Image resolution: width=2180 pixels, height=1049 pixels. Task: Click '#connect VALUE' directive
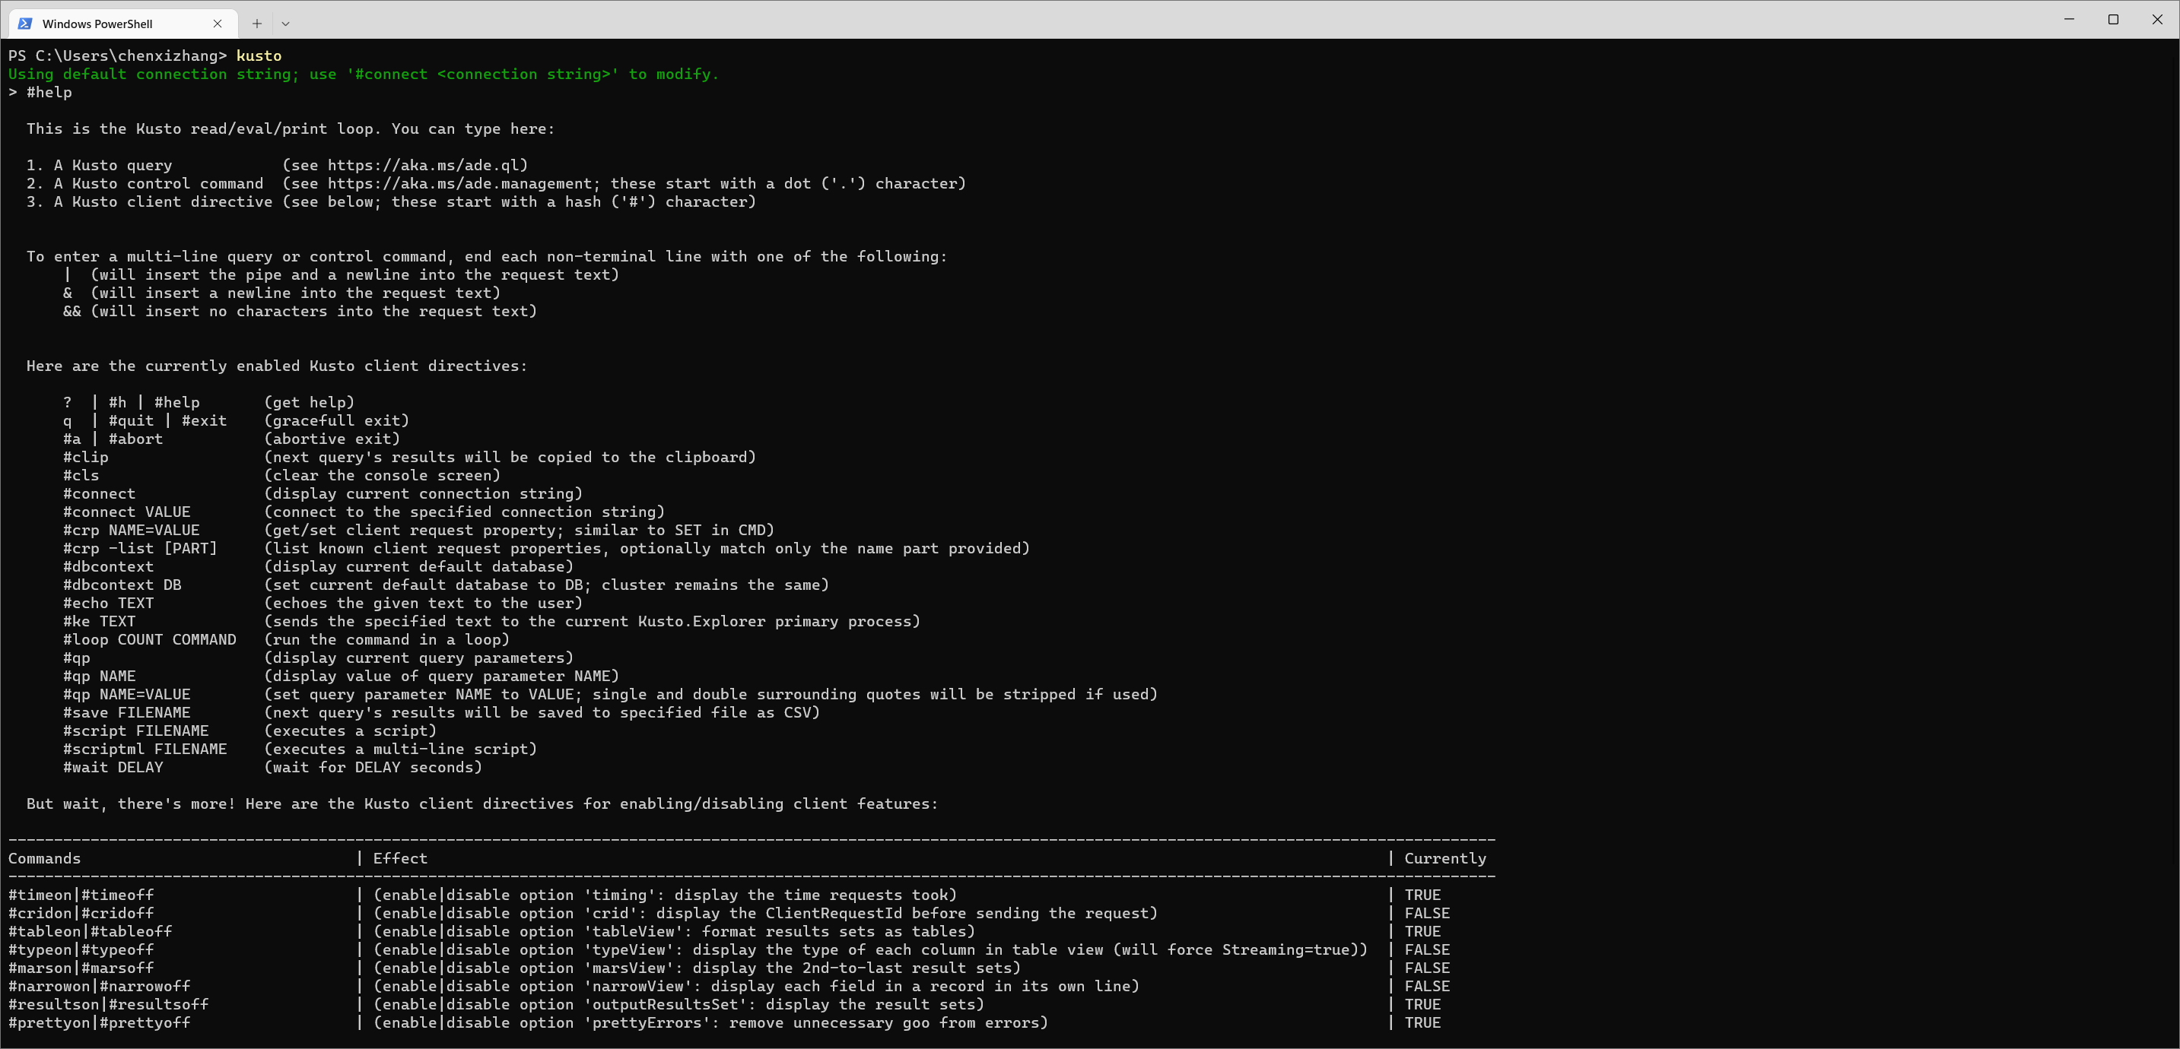coord(127,512)
